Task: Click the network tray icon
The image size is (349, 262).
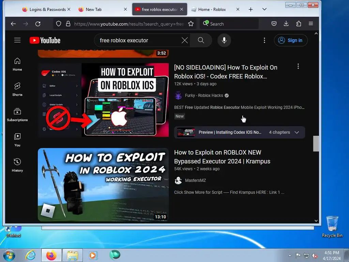Action: 306,256
